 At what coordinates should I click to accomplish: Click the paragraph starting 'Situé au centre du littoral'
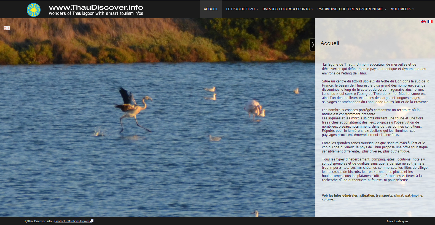click(376, 92)
